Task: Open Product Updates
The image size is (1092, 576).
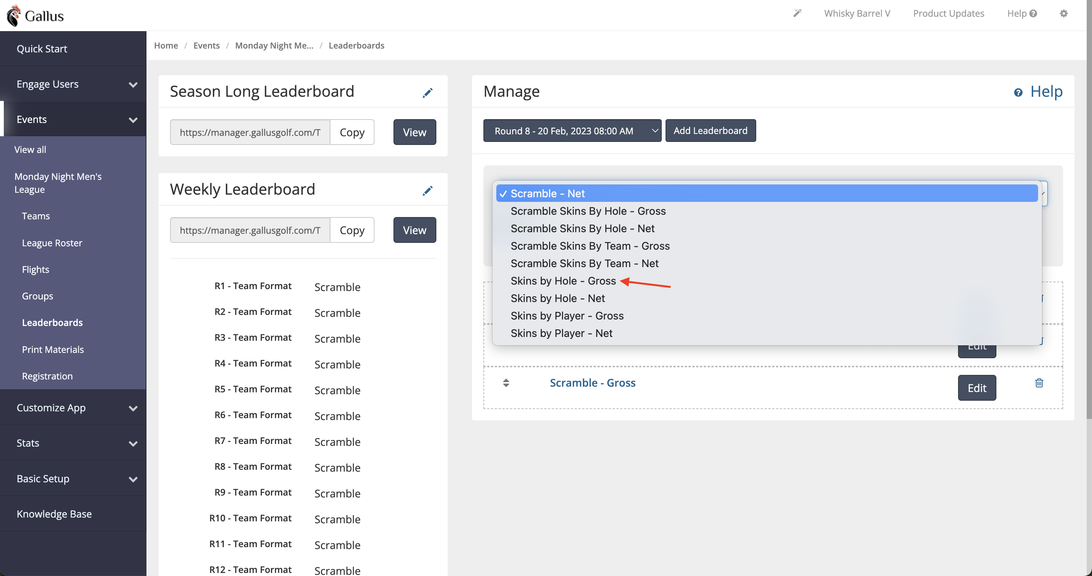Action: coord(948,14)
